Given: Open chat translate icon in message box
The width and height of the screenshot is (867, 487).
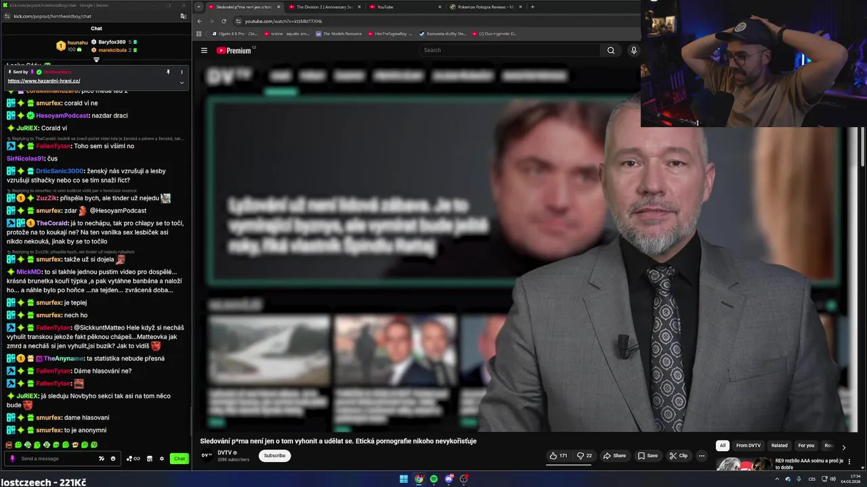Looking at the screenshot, I should point(102,459).
